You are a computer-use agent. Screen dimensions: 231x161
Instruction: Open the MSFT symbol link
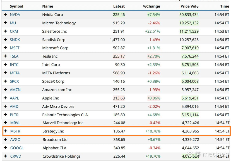click(15, 48)
